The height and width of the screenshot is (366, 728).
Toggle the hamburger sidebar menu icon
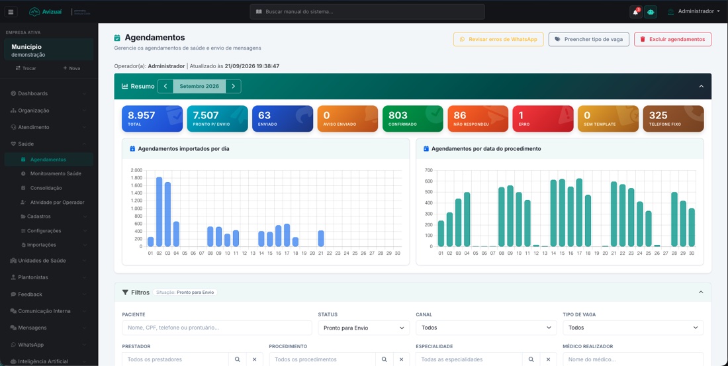[11, 12]
